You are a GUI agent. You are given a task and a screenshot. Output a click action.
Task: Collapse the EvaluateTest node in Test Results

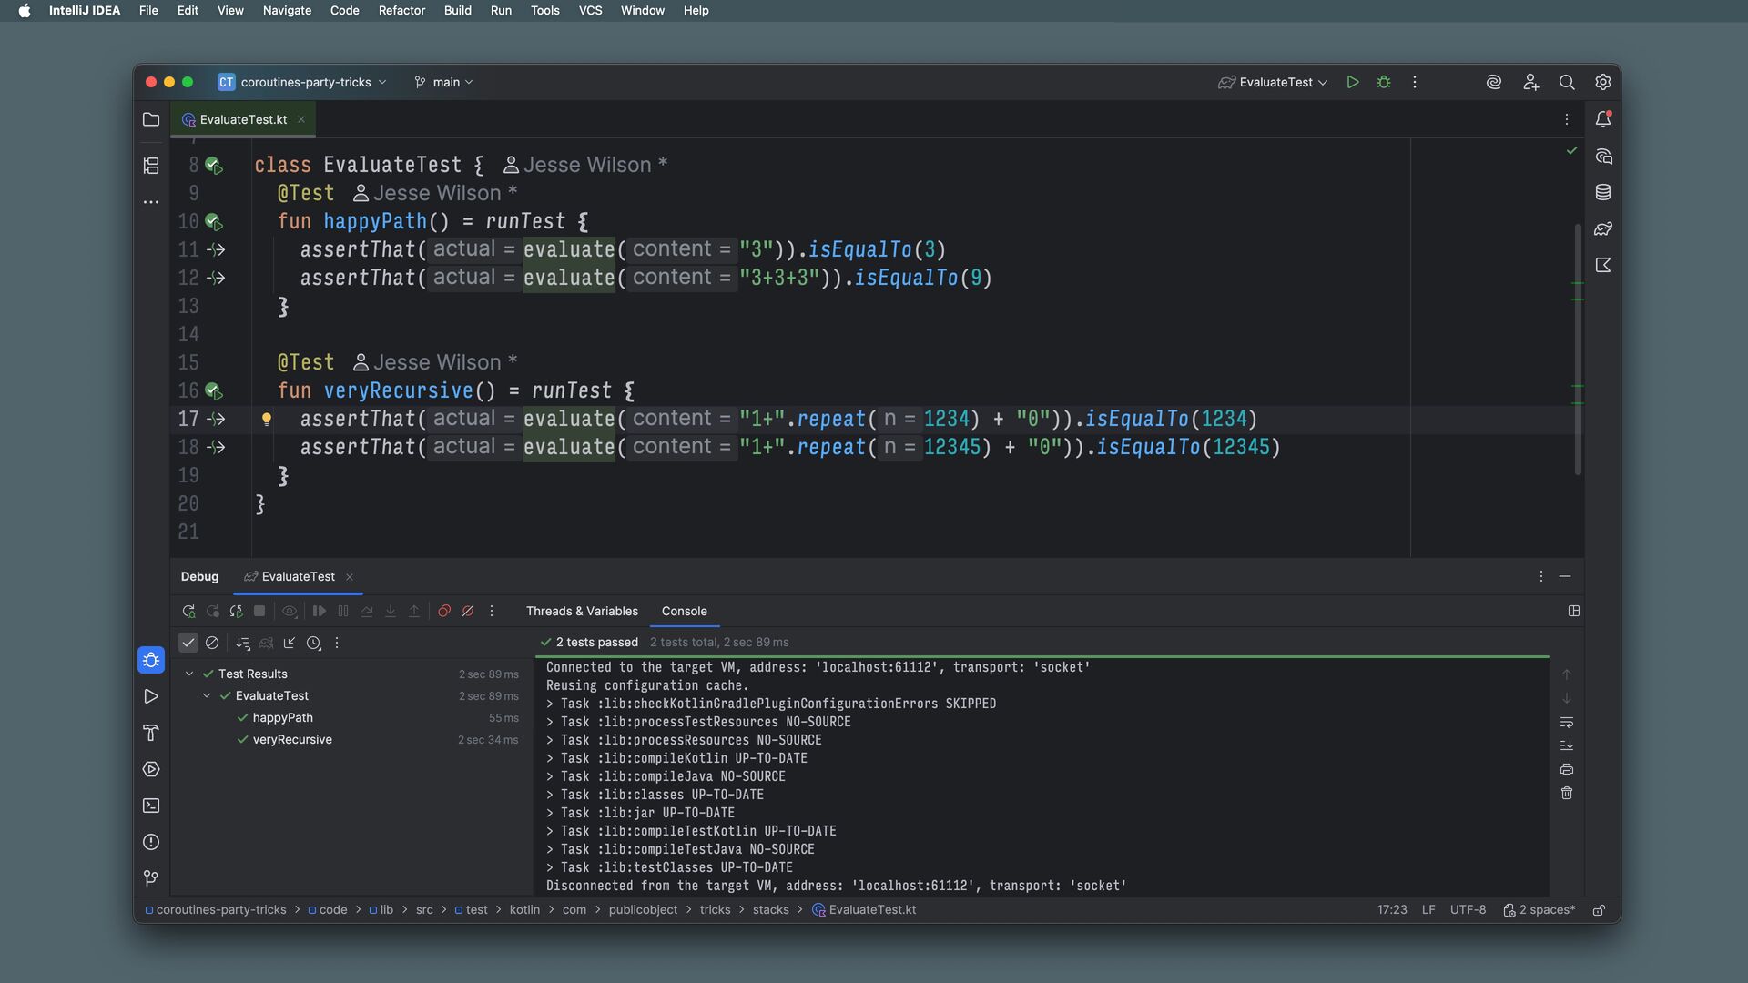[x=207, y=696]
